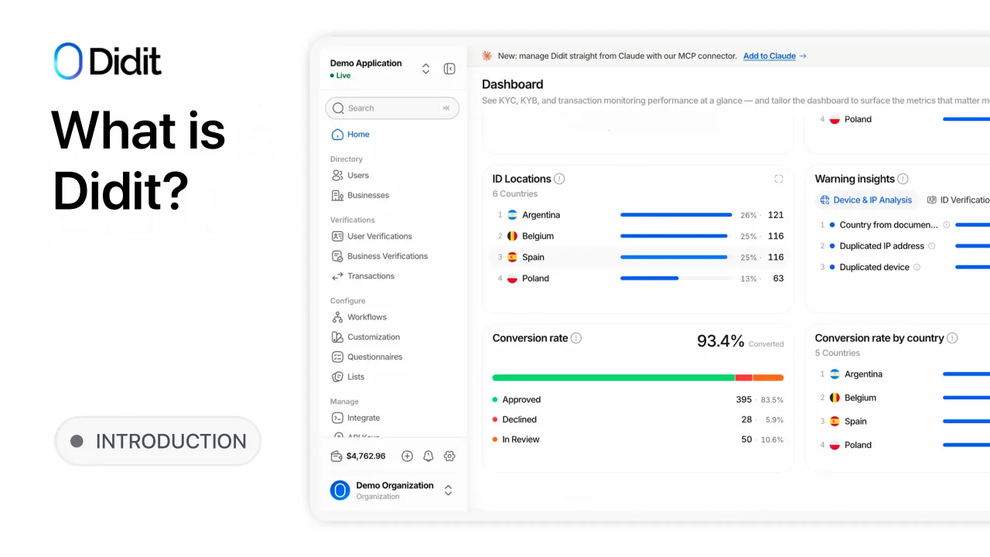
Task: Expand Demo Application switcher chevrons
Action: coord(425,69)
